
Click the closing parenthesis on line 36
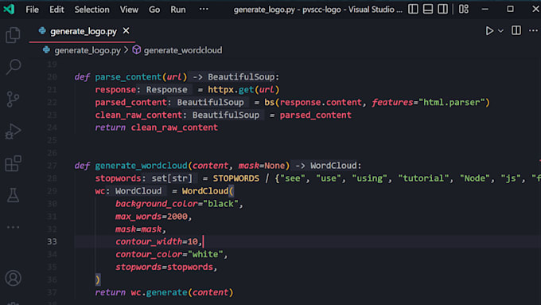tap(98, 280)
